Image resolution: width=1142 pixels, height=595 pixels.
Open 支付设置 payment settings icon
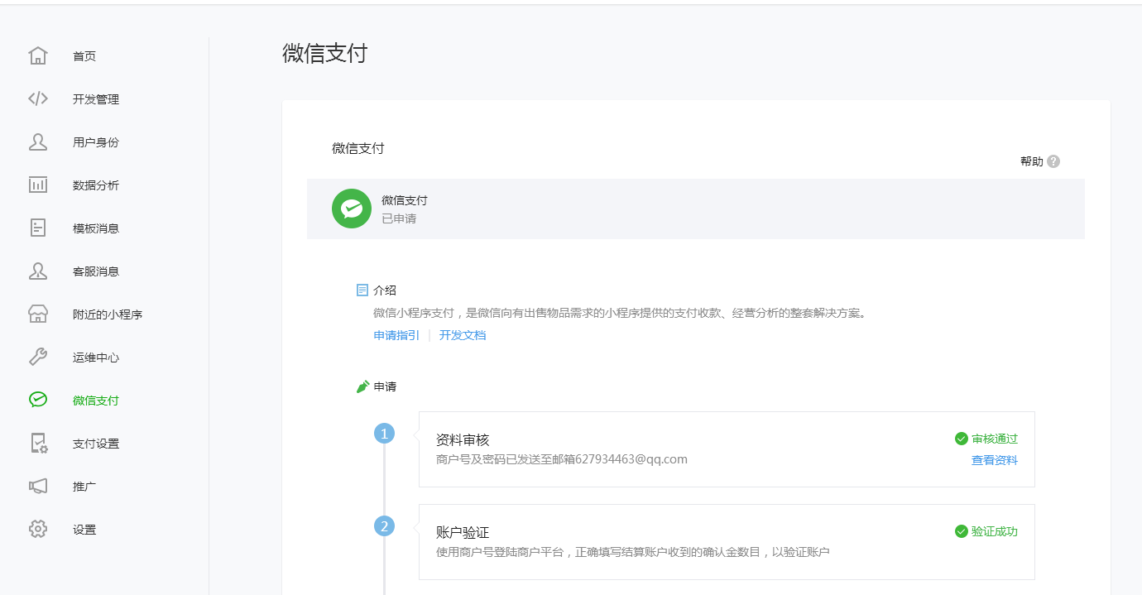(38, 443)
